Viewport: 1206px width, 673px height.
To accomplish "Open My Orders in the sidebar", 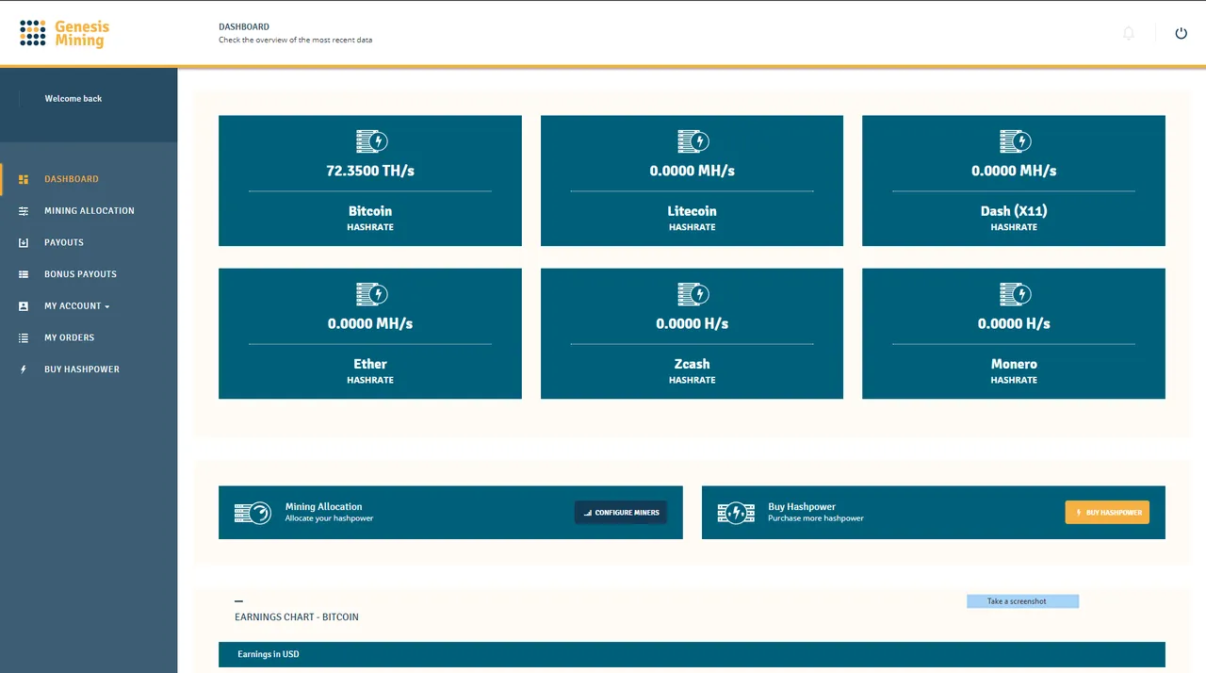I will coord(70,337).
